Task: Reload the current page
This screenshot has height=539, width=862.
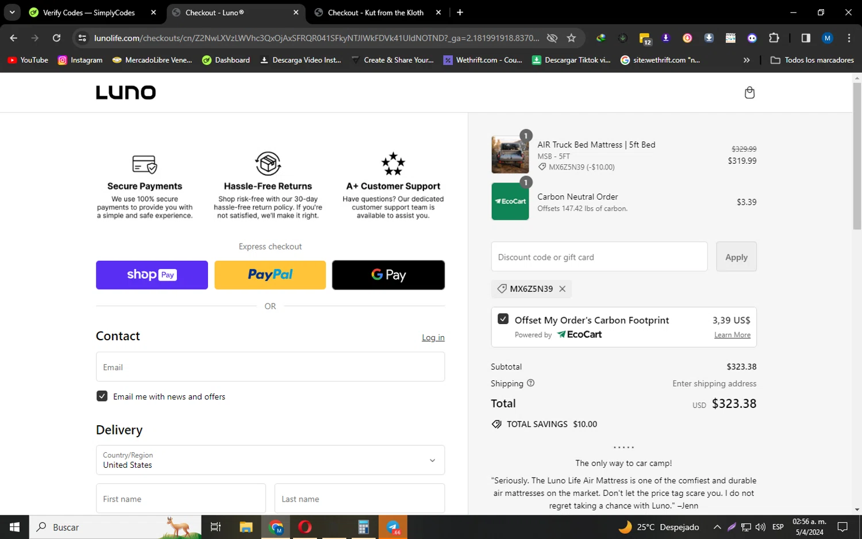Action: click(56, 38)
